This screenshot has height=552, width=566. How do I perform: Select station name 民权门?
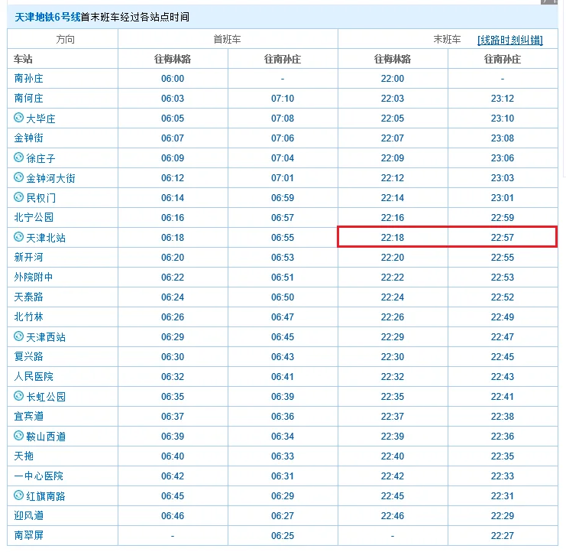(x=40, y=198)
